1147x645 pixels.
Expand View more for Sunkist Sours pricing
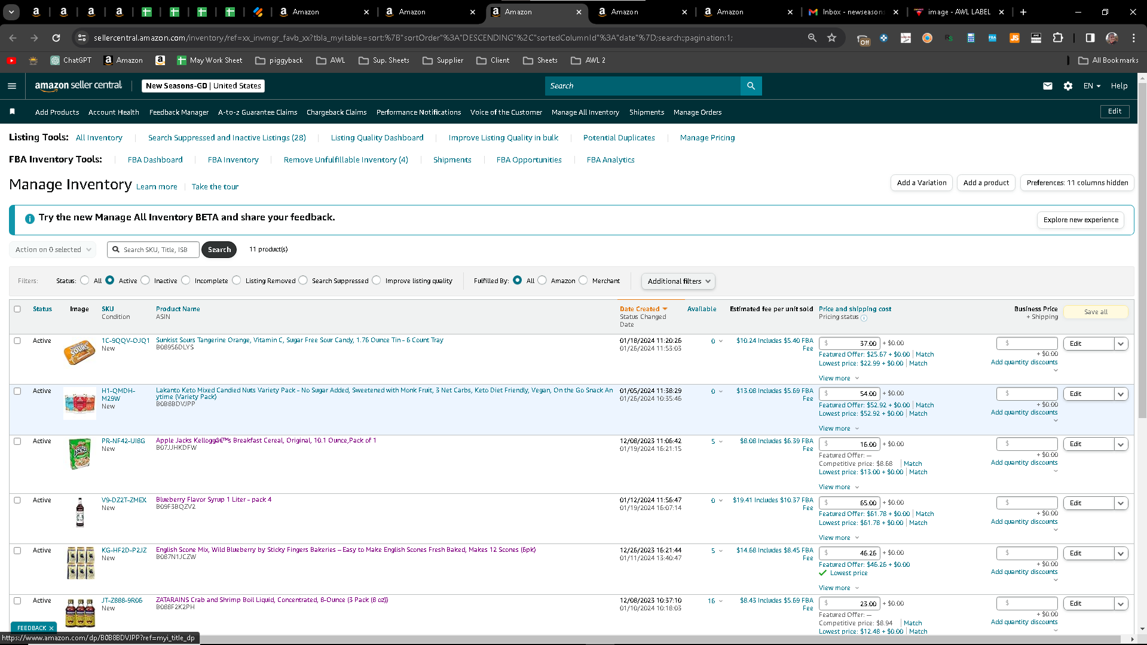(839, 378)
